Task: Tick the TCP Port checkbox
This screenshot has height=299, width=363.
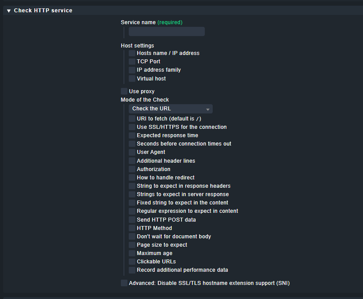Action: 132,62
